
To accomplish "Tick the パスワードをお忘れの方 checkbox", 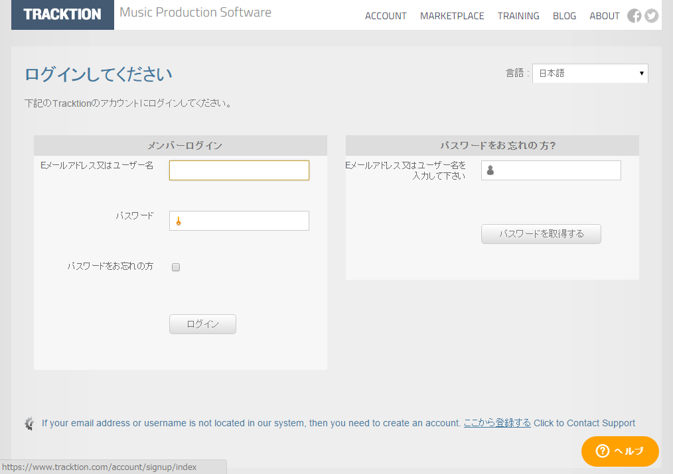I will pos(176,267).
